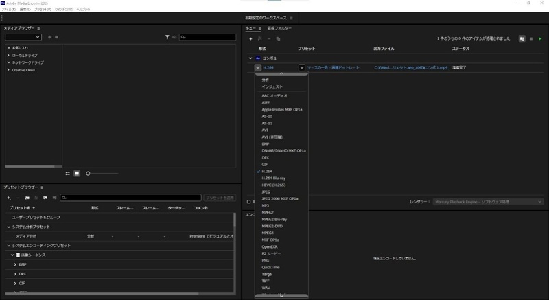Click the add output icon in the queue toolbar

(x=260, y=39)
